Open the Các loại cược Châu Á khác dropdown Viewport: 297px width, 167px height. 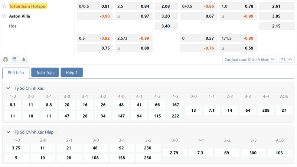click(x=249, y=59)
